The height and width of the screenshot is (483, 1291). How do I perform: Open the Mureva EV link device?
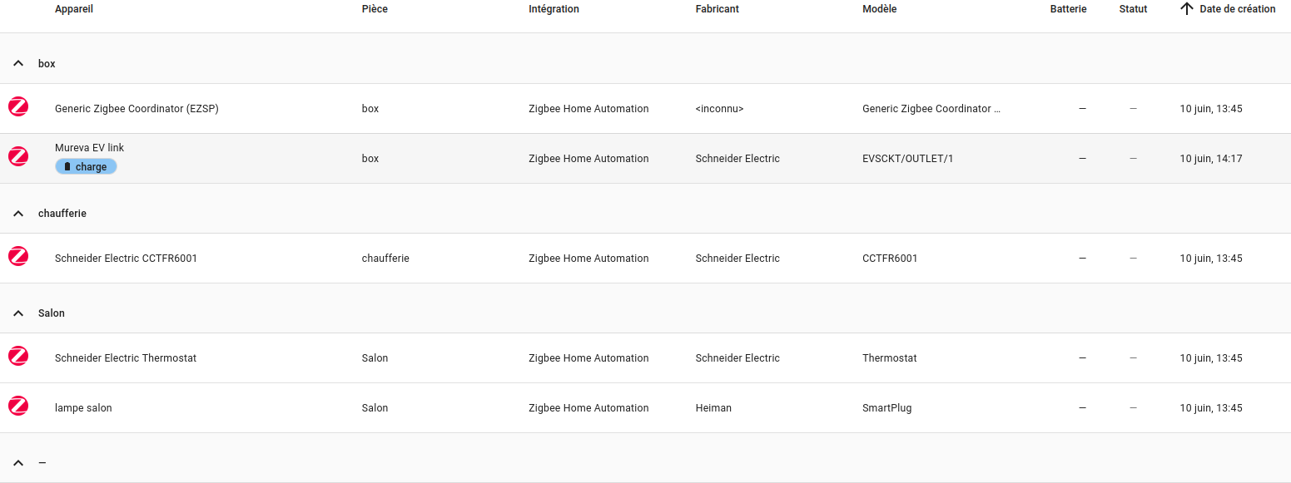pos(89,148)
